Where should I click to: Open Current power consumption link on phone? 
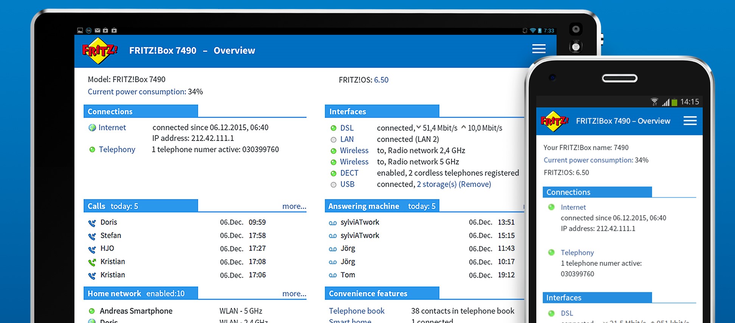[x=588, y=160]
